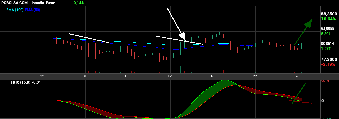Viewport: 339px width, 119px height.
Task: Click the 1.27% percentage label
Action: (x=326, y=49)
